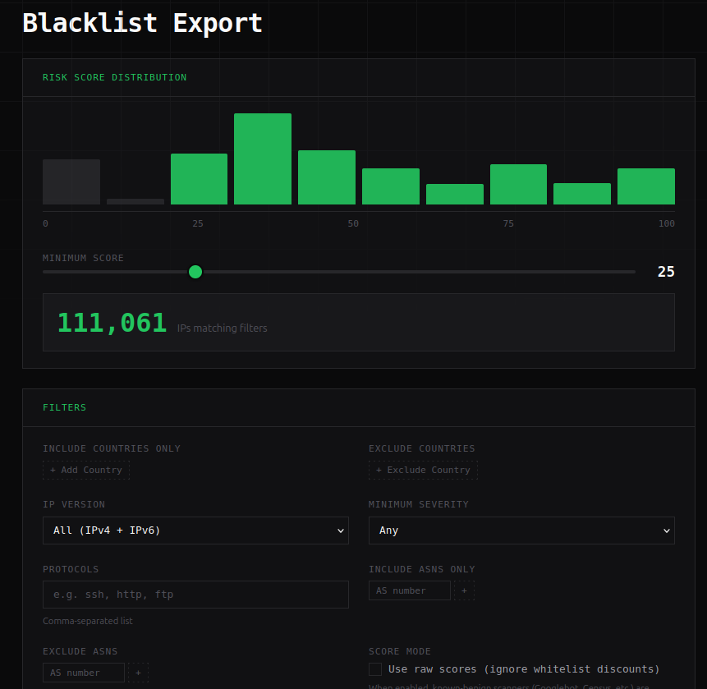Enable the Use raw scores checkbox
Screen dimensions: 707x689
375,668
